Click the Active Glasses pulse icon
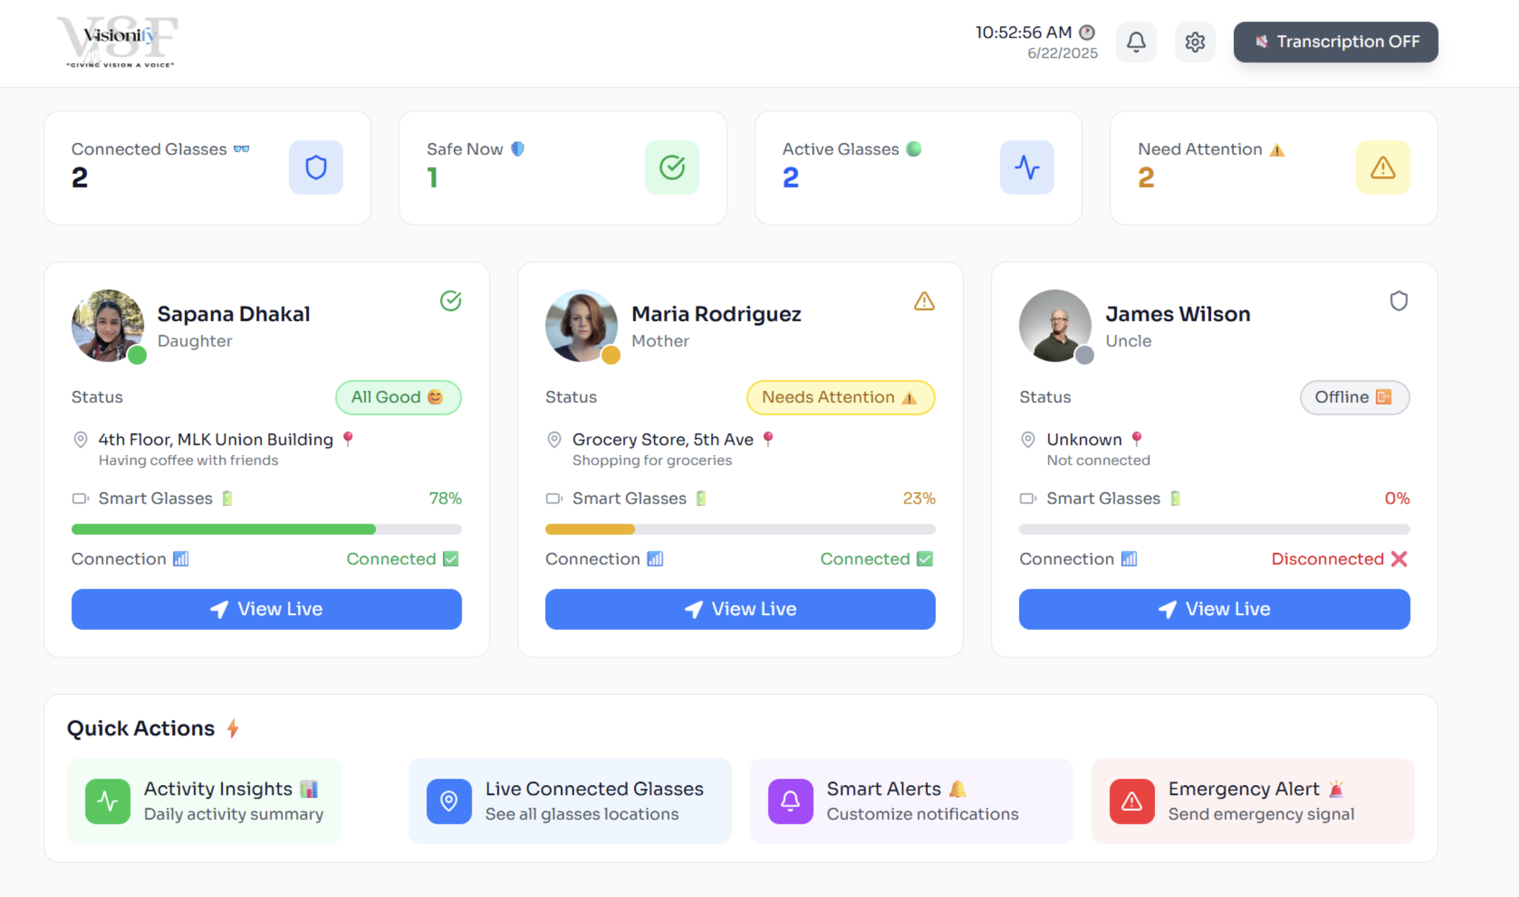 [1027, 168]
